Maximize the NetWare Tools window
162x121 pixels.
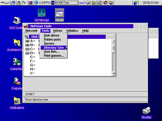145,26
